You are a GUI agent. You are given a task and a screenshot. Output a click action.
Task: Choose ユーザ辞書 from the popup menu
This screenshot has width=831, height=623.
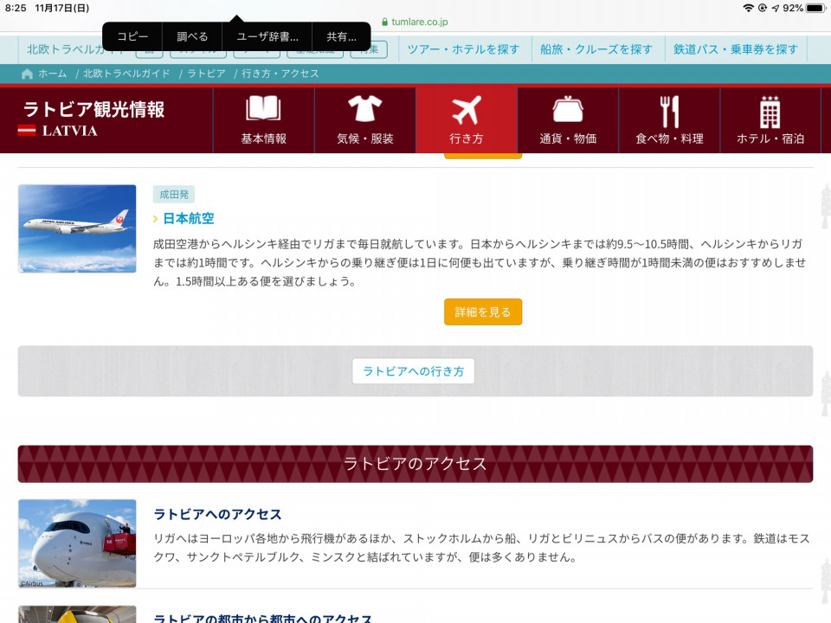click(267, 36)
